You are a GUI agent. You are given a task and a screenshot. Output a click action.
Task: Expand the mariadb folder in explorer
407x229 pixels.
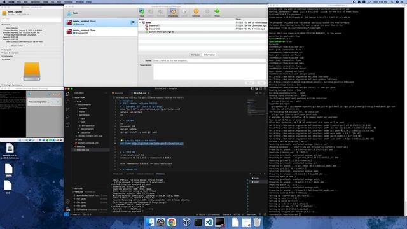click(83, 108)
